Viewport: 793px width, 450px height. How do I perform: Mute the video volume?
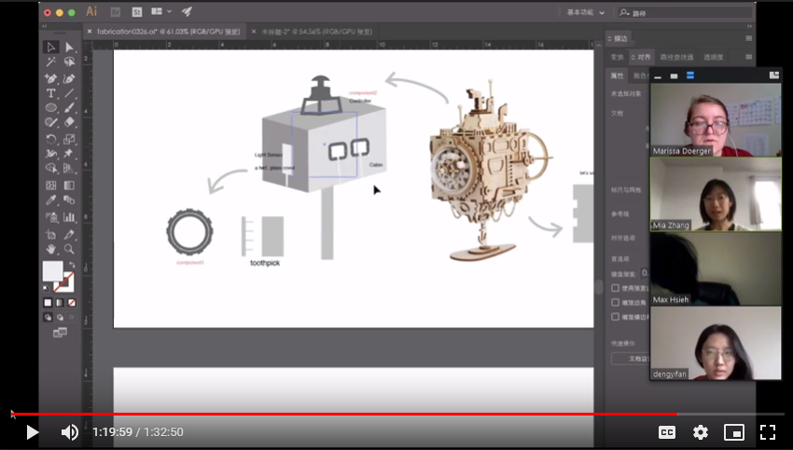click(70, 432)
